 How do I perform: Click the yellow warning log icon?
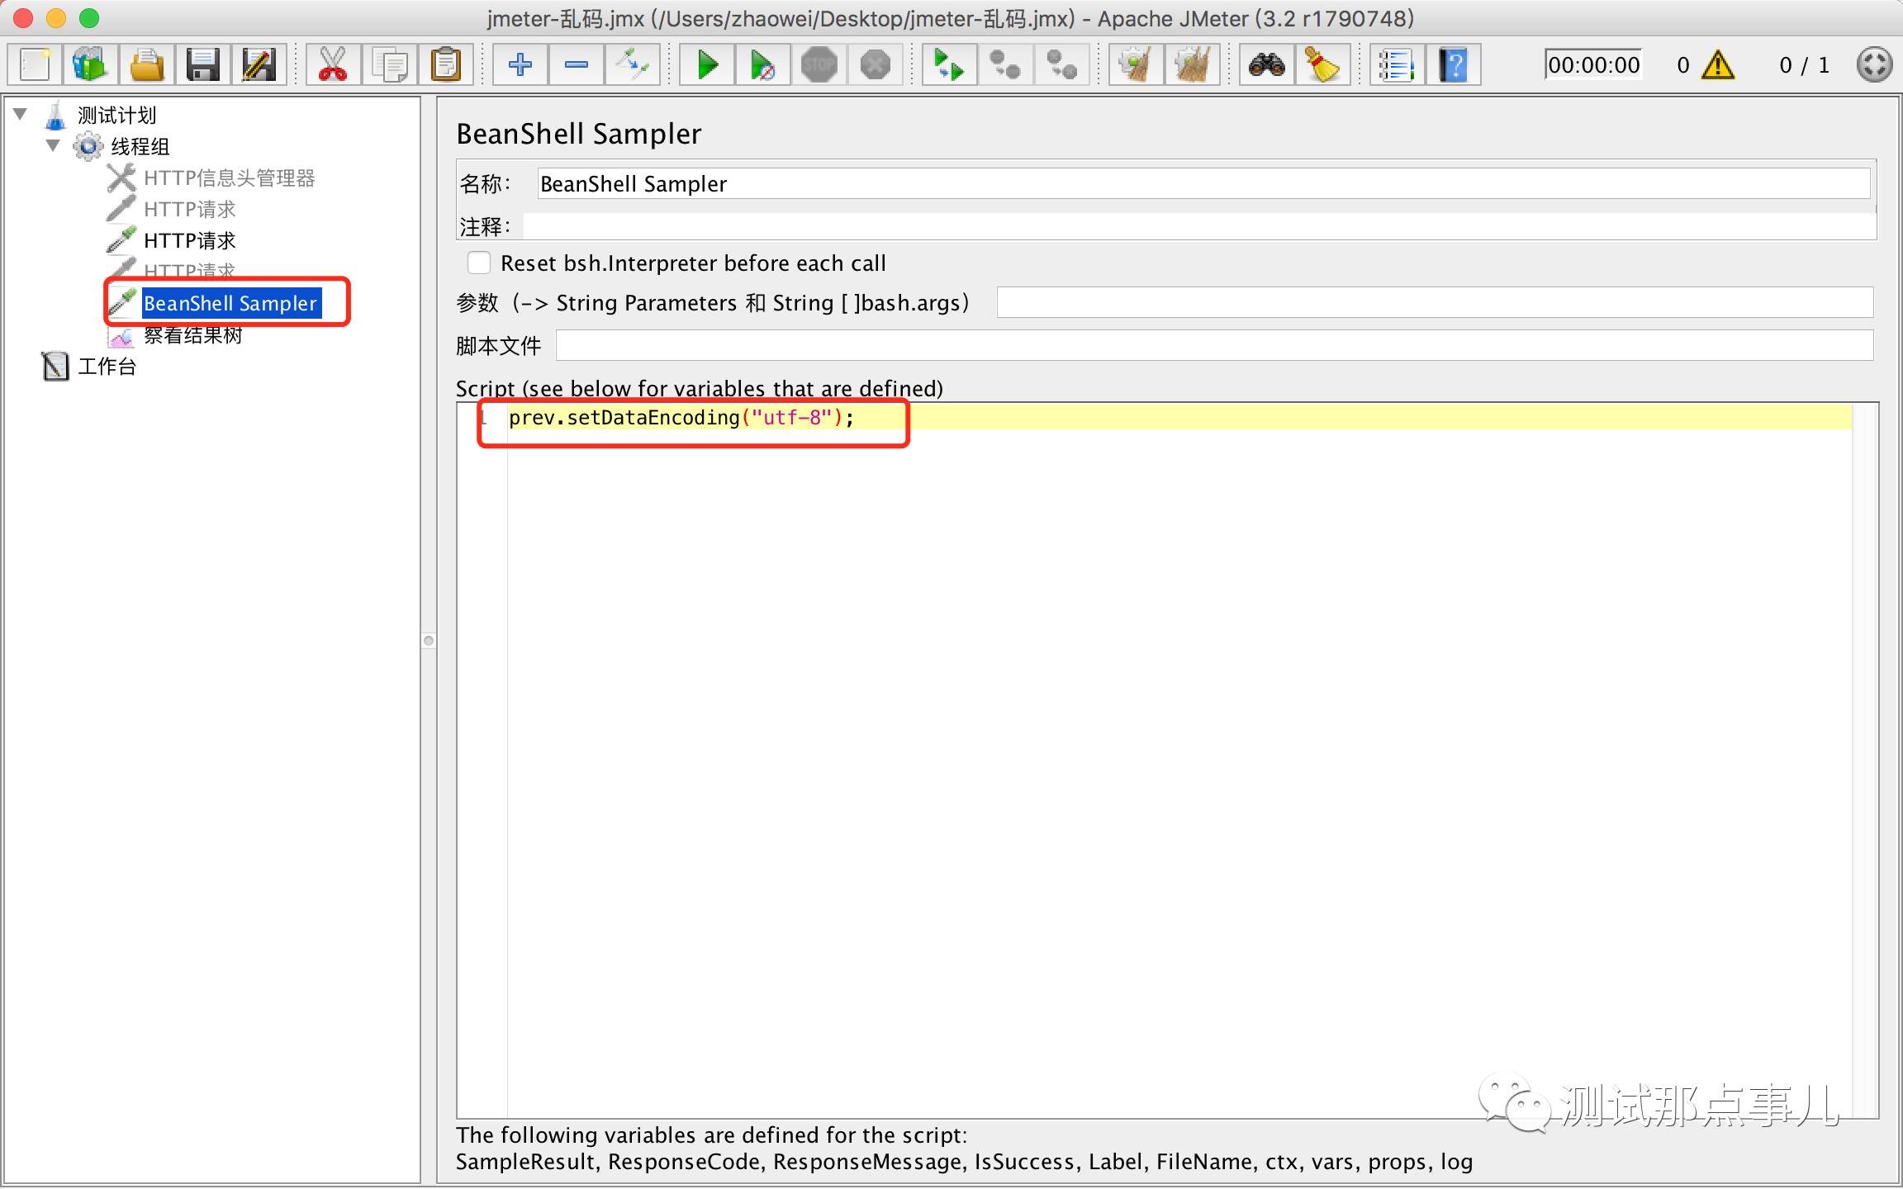click(x=1718, y=64)
